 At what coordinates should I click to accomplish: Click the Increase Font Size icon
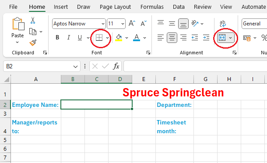tap(132, 23)
